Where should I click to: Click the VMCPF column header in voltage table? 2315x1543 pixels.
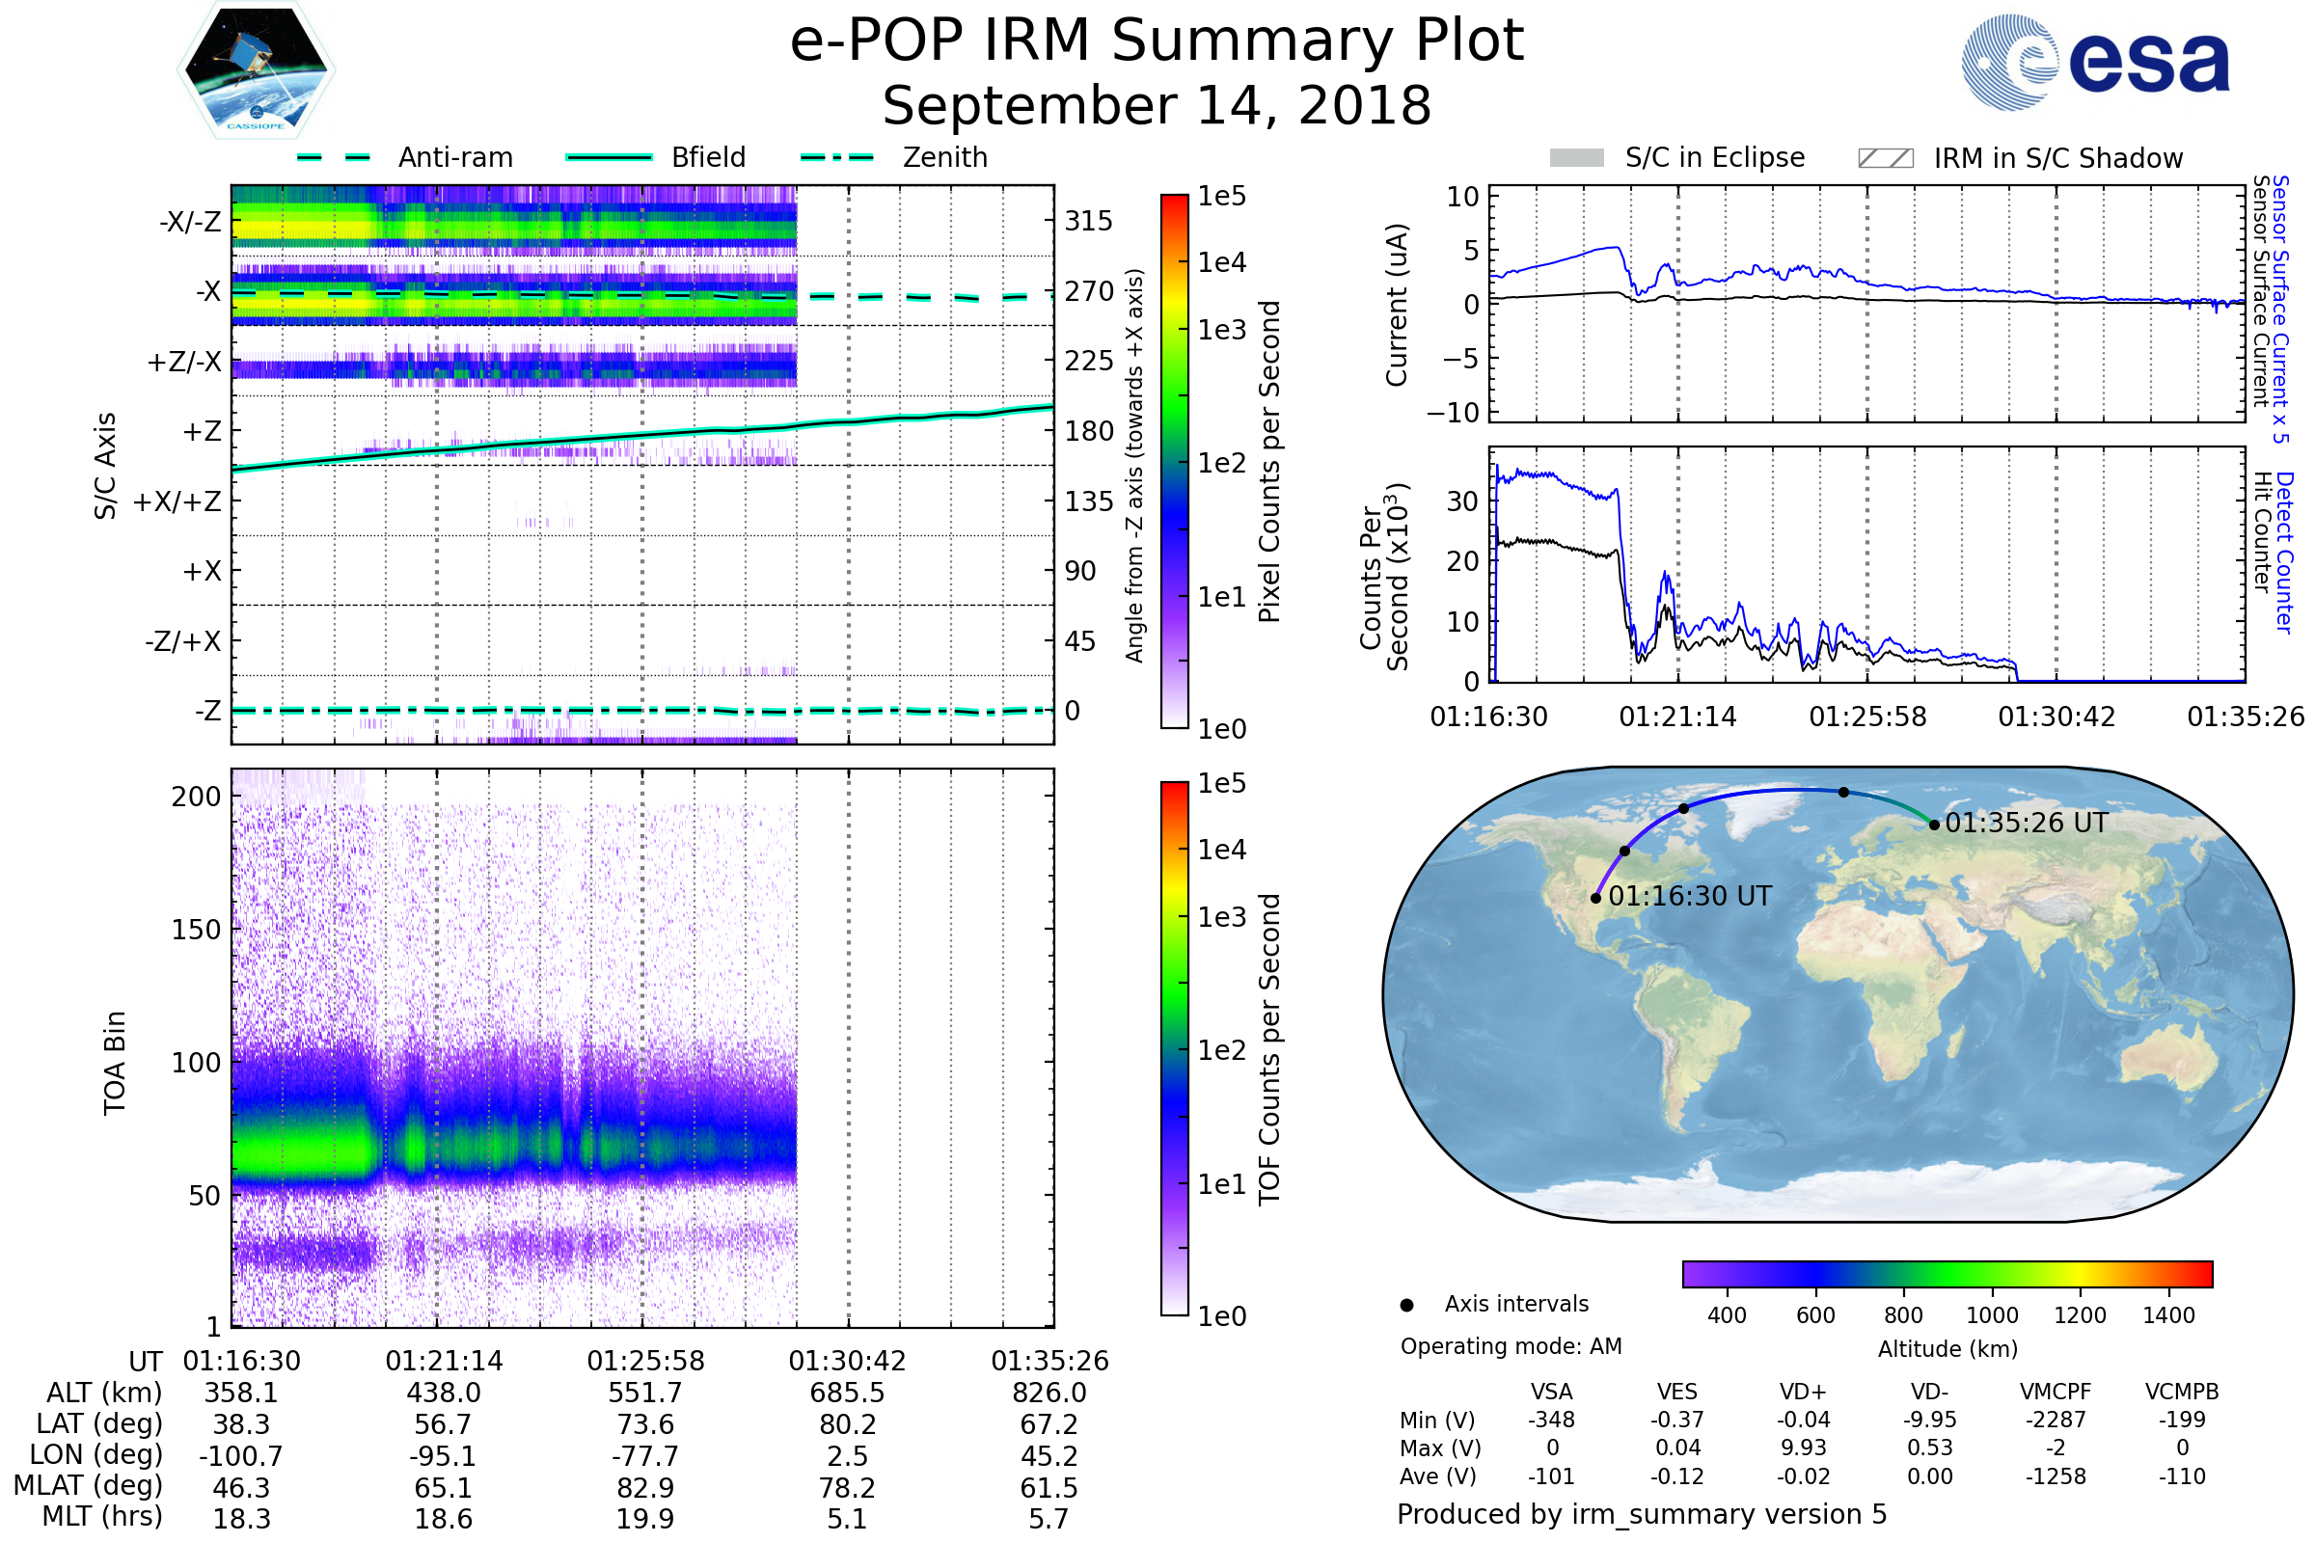[x=2056, y=1392]
